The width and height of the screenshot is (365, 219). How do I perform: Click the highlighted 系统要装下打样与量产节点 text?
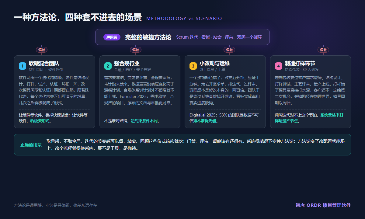[309, 118]
